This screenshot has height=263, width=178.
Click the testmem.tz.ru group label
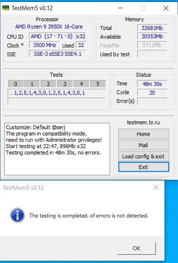143,123
